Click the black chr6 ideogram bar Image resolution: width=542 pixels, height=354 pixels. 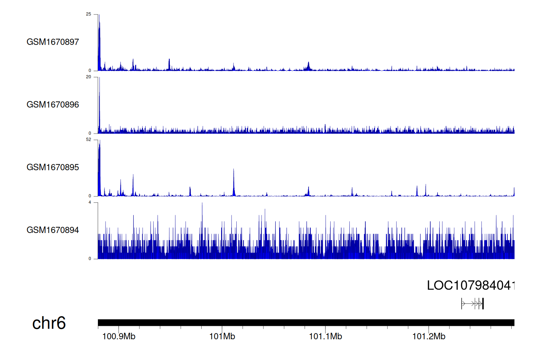[306, 323]
